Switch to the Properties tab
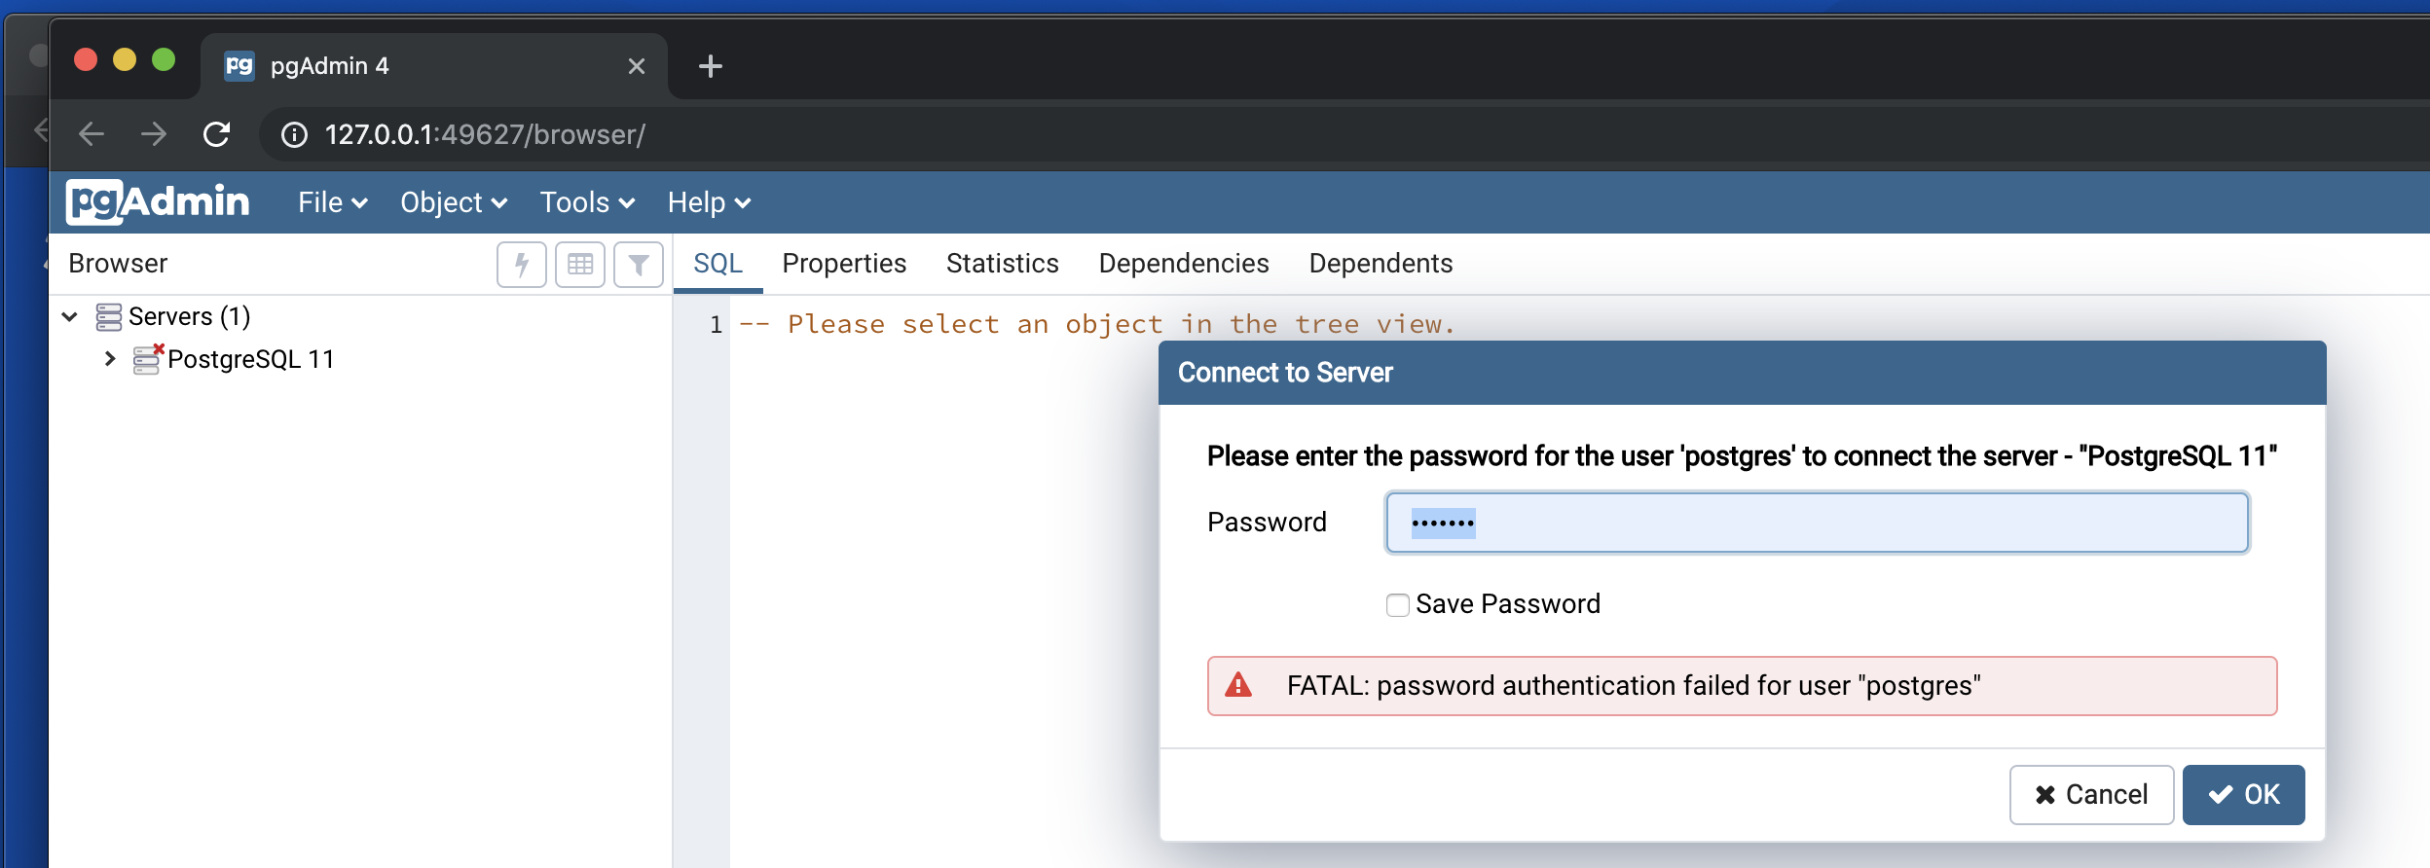2430x868 pixels. pyautogui.click(x=843, y=264)
